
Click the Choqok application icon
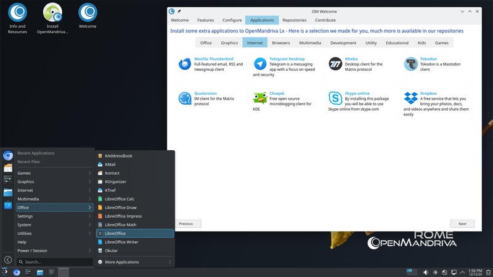click(260, 98)
